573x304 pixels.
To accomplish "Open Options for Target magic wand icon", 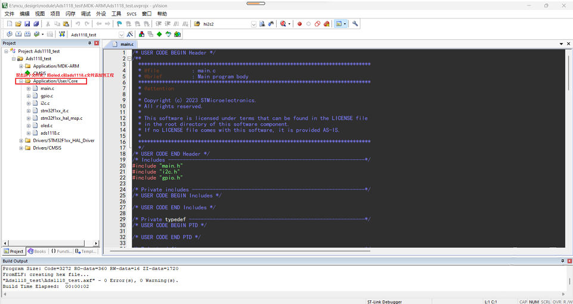I will coord(130,35).
